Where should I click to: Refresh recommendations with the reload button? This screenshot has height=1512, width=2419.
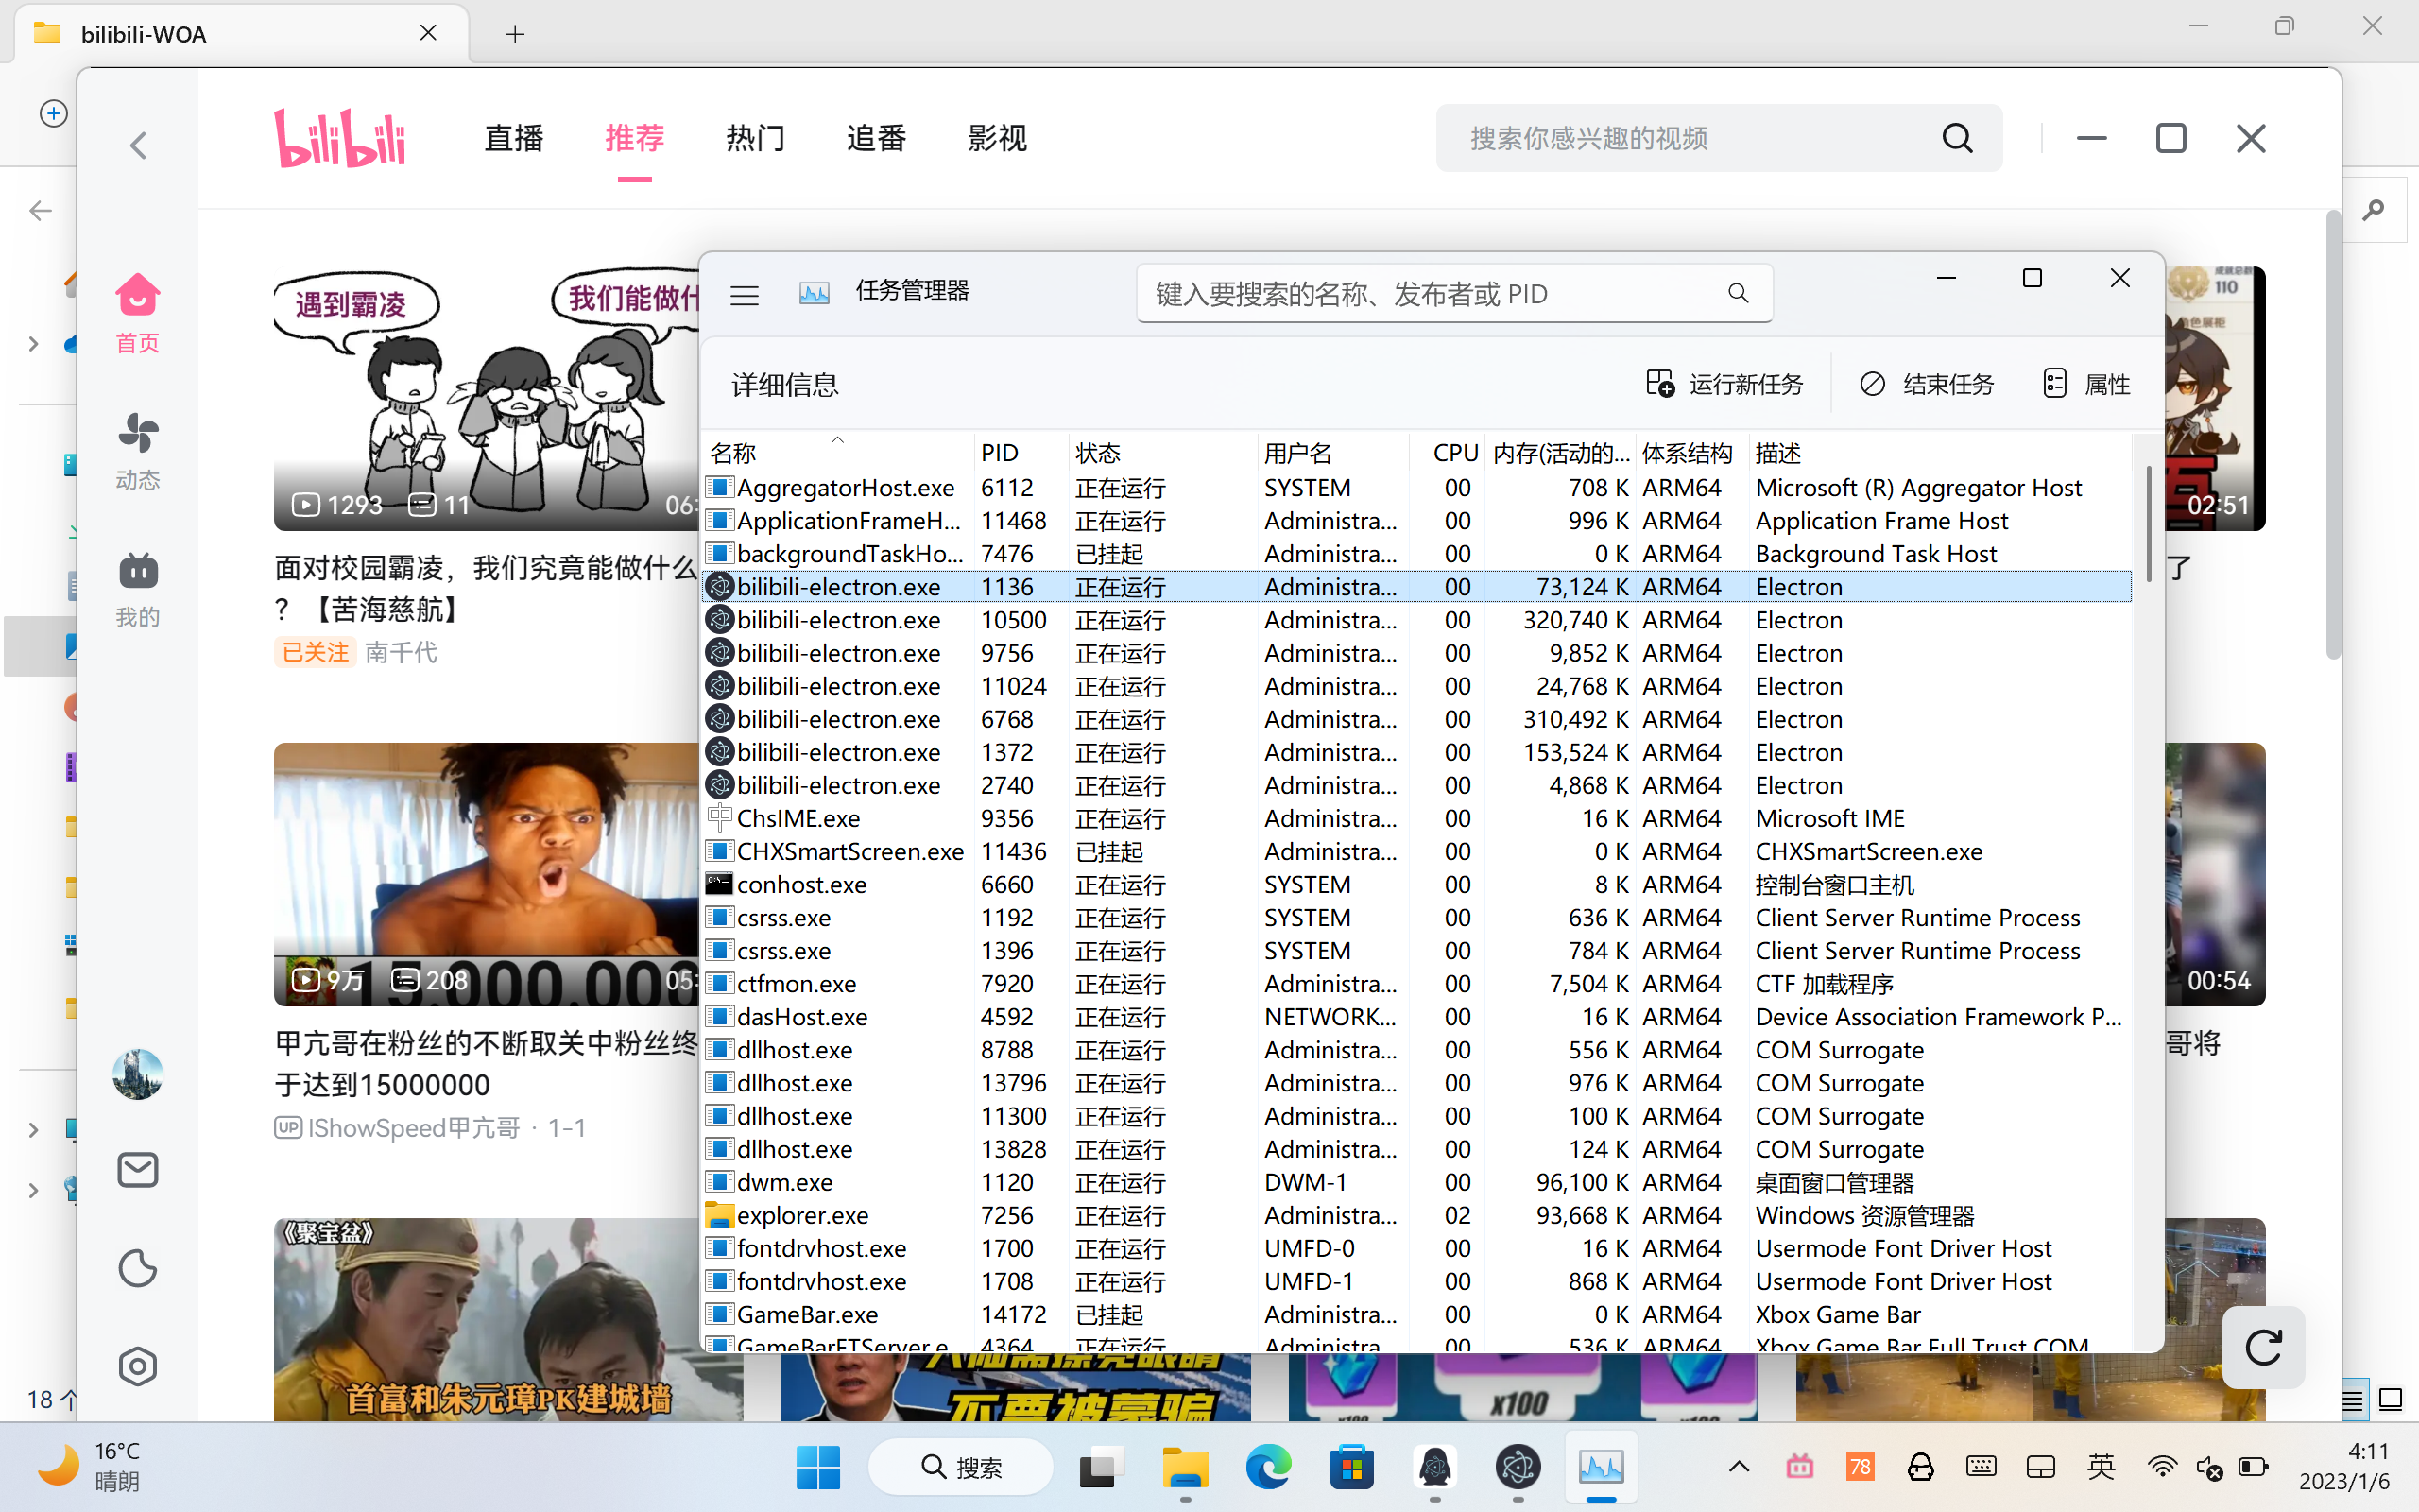click(2263, 1347)
